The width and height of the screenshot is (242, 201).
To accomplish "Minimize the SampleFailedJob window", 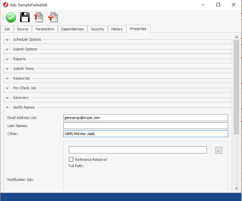I will [203, 5].
